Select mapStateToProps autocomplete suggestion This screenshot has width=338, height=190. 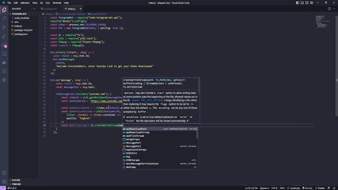(160, 150)
